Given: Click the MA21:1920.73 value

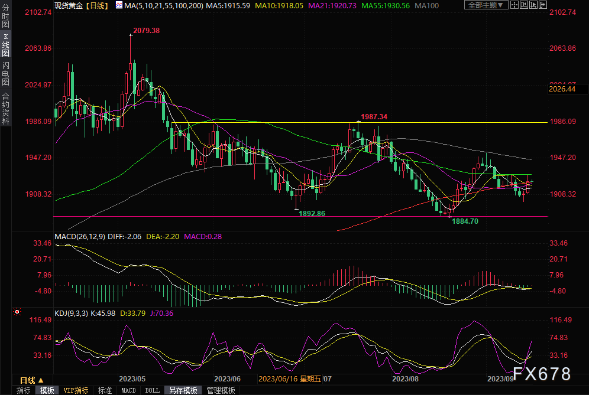Looking at the screenshot, I should tap(332, 6).
